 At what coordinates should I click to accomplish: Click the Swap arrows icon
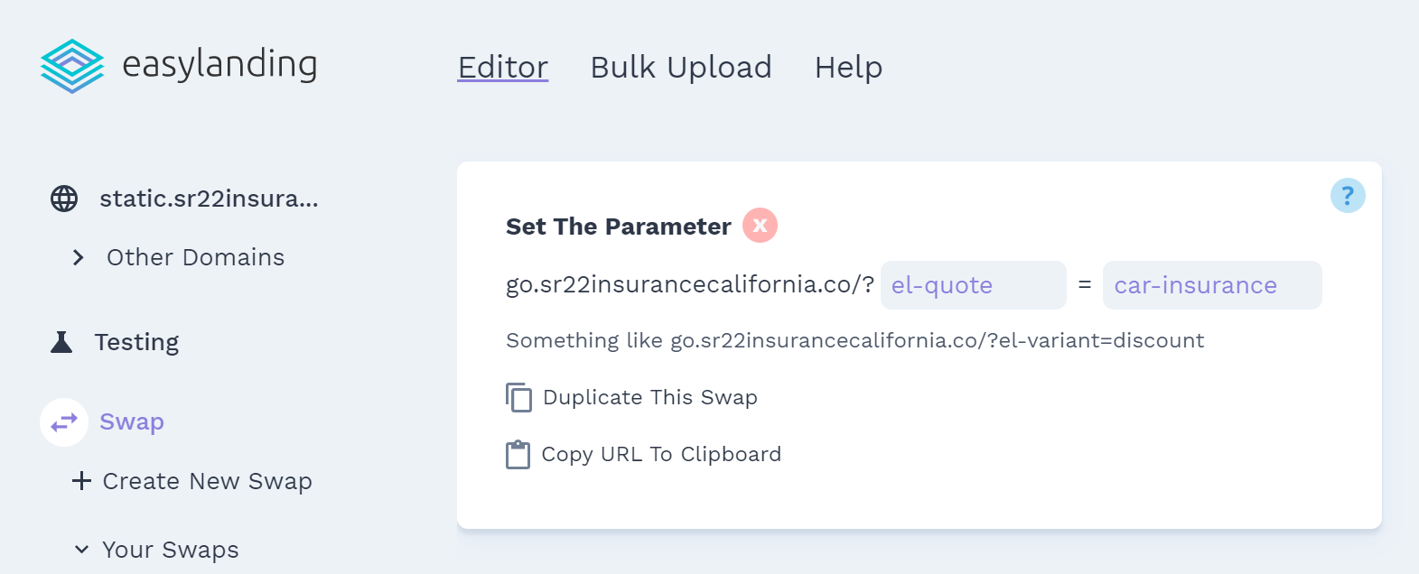pos(64,422)
